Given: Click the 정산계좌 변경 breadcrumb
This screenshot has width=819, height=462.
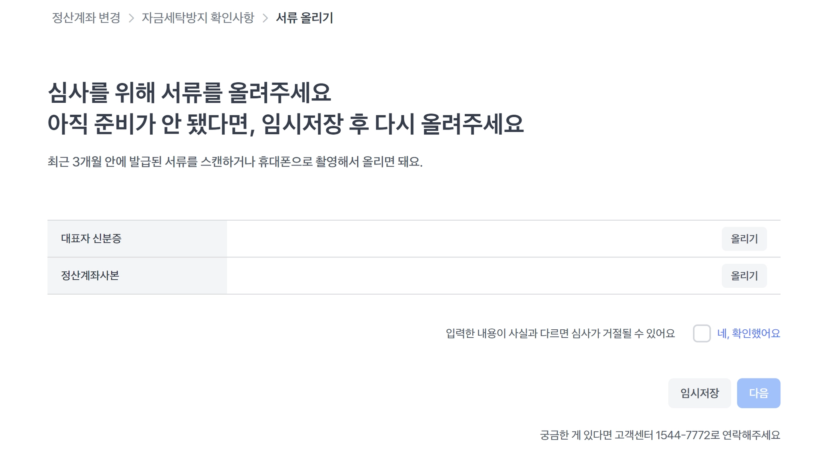Looking at the screenshot, I should click(x=86, y=18).
